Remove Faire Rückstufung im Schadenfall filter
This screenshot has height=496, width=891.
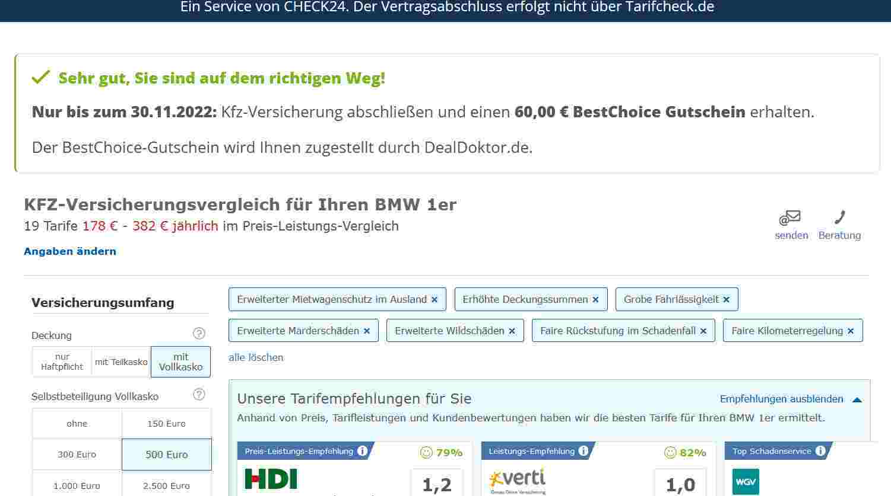[703, 331]
